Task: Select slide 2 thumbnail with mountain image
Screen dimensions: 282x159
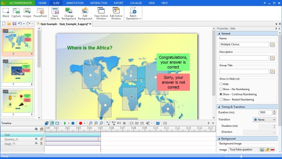Action: 18,72
